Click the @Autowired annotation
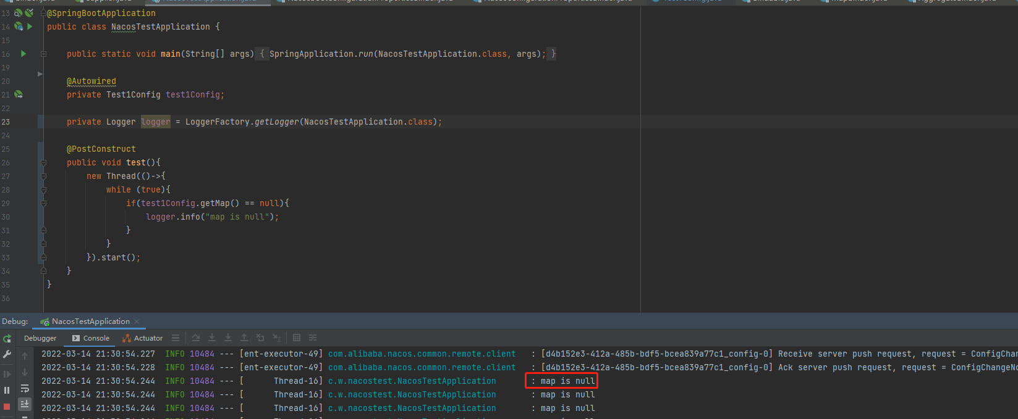The width and height of the screenshot is (1018, 419). [91, 81]
